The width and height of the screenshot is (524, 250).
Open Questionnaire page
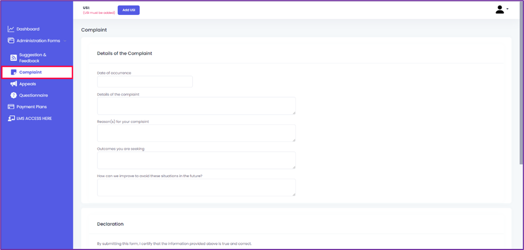(x=33, y=95)
